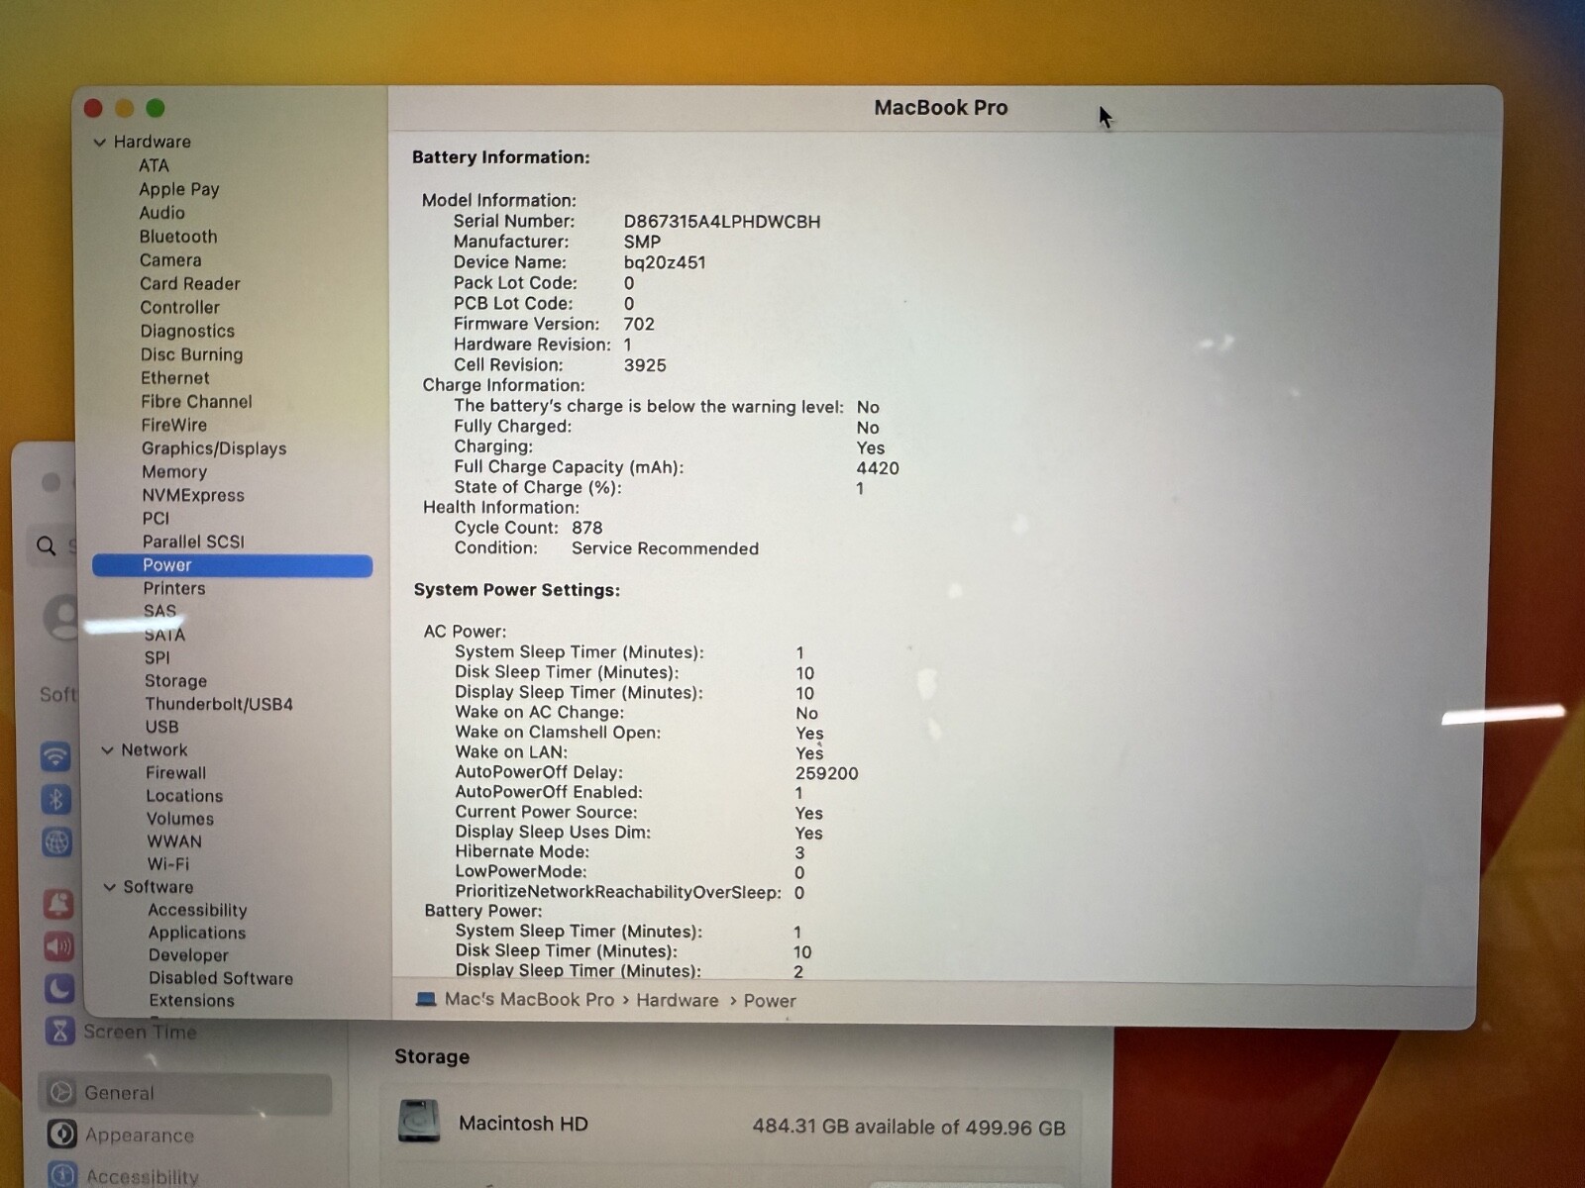Open Accessibility label in System Settings sidebar

[143, 1176]
